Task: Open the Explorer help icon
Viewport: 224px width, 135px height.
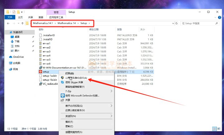Action: (220, 17)
